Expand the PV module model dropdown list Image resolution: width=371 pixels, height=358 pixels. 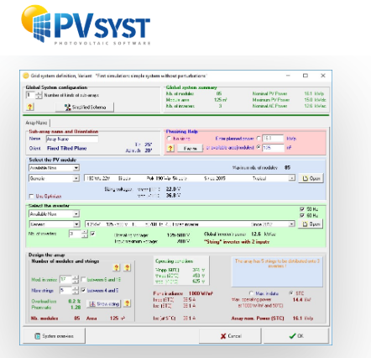292,178
